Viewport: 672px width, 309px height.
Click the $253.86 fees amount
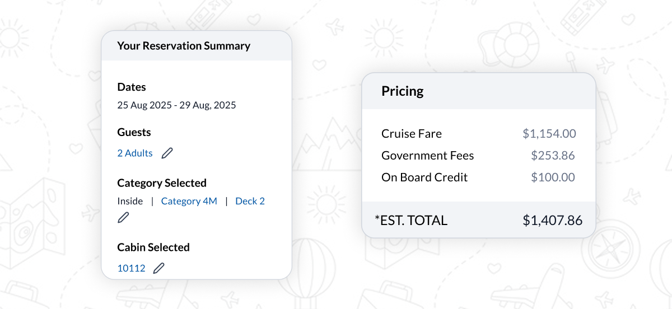click(553, 156)
